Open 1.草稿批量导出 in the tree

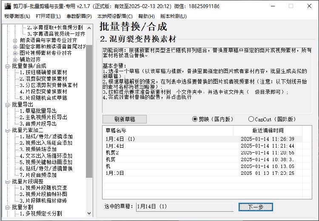coord(41,111)
